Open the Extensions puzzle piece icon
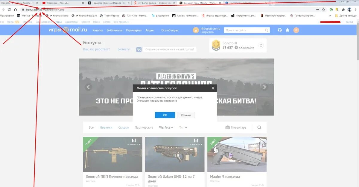This screenshot has height=187, width=359. click(343, 10)
